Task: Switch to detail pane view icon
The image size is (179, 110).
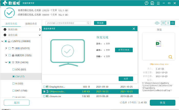Action: pyautogui.click(x=173, y=23)
